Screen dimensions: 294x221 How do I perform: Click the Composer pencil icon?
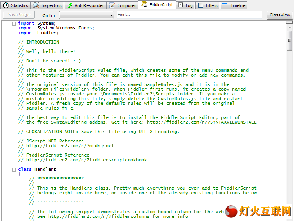(112, 5)
